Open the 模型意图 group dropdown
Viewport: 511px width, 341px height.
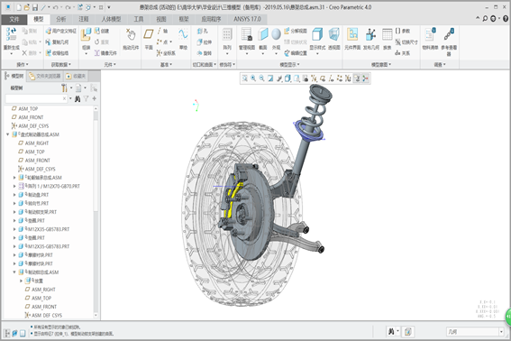point(381,65)
